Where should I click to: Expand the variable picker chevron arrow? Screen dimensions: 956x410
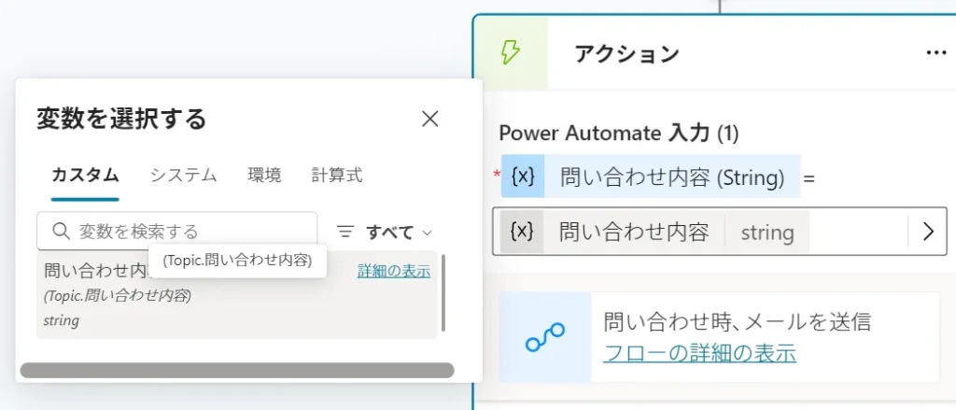[927, 232]
